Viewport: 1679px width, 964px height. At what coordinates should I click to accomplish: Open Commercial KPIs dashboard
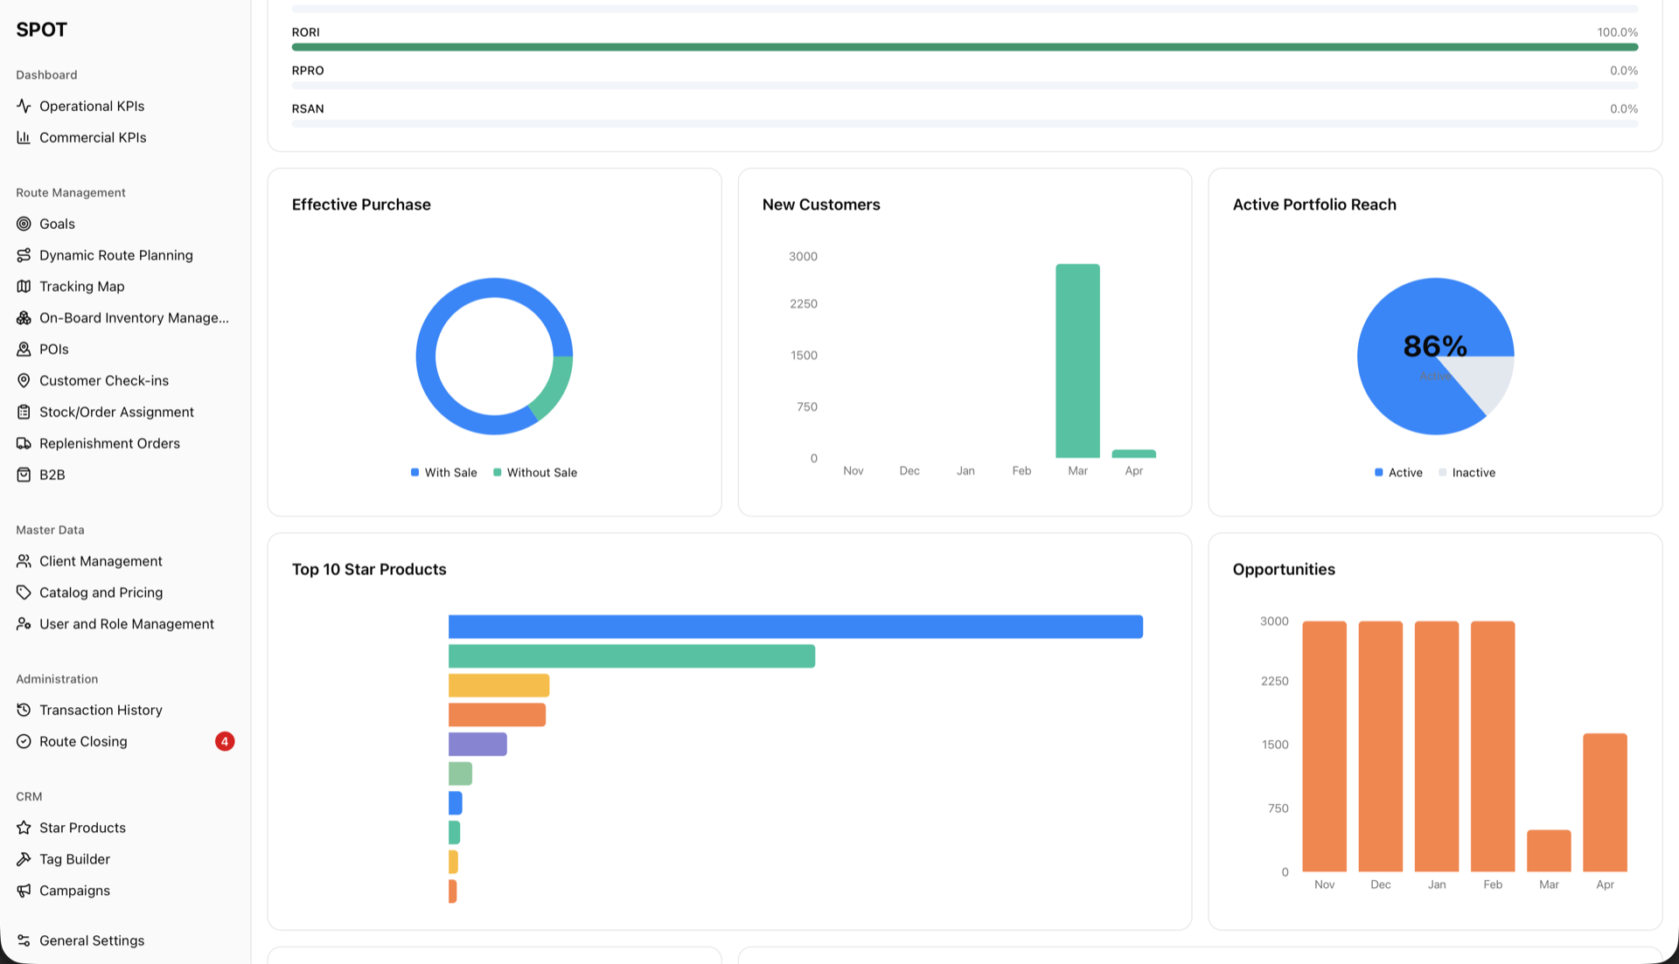93,137
